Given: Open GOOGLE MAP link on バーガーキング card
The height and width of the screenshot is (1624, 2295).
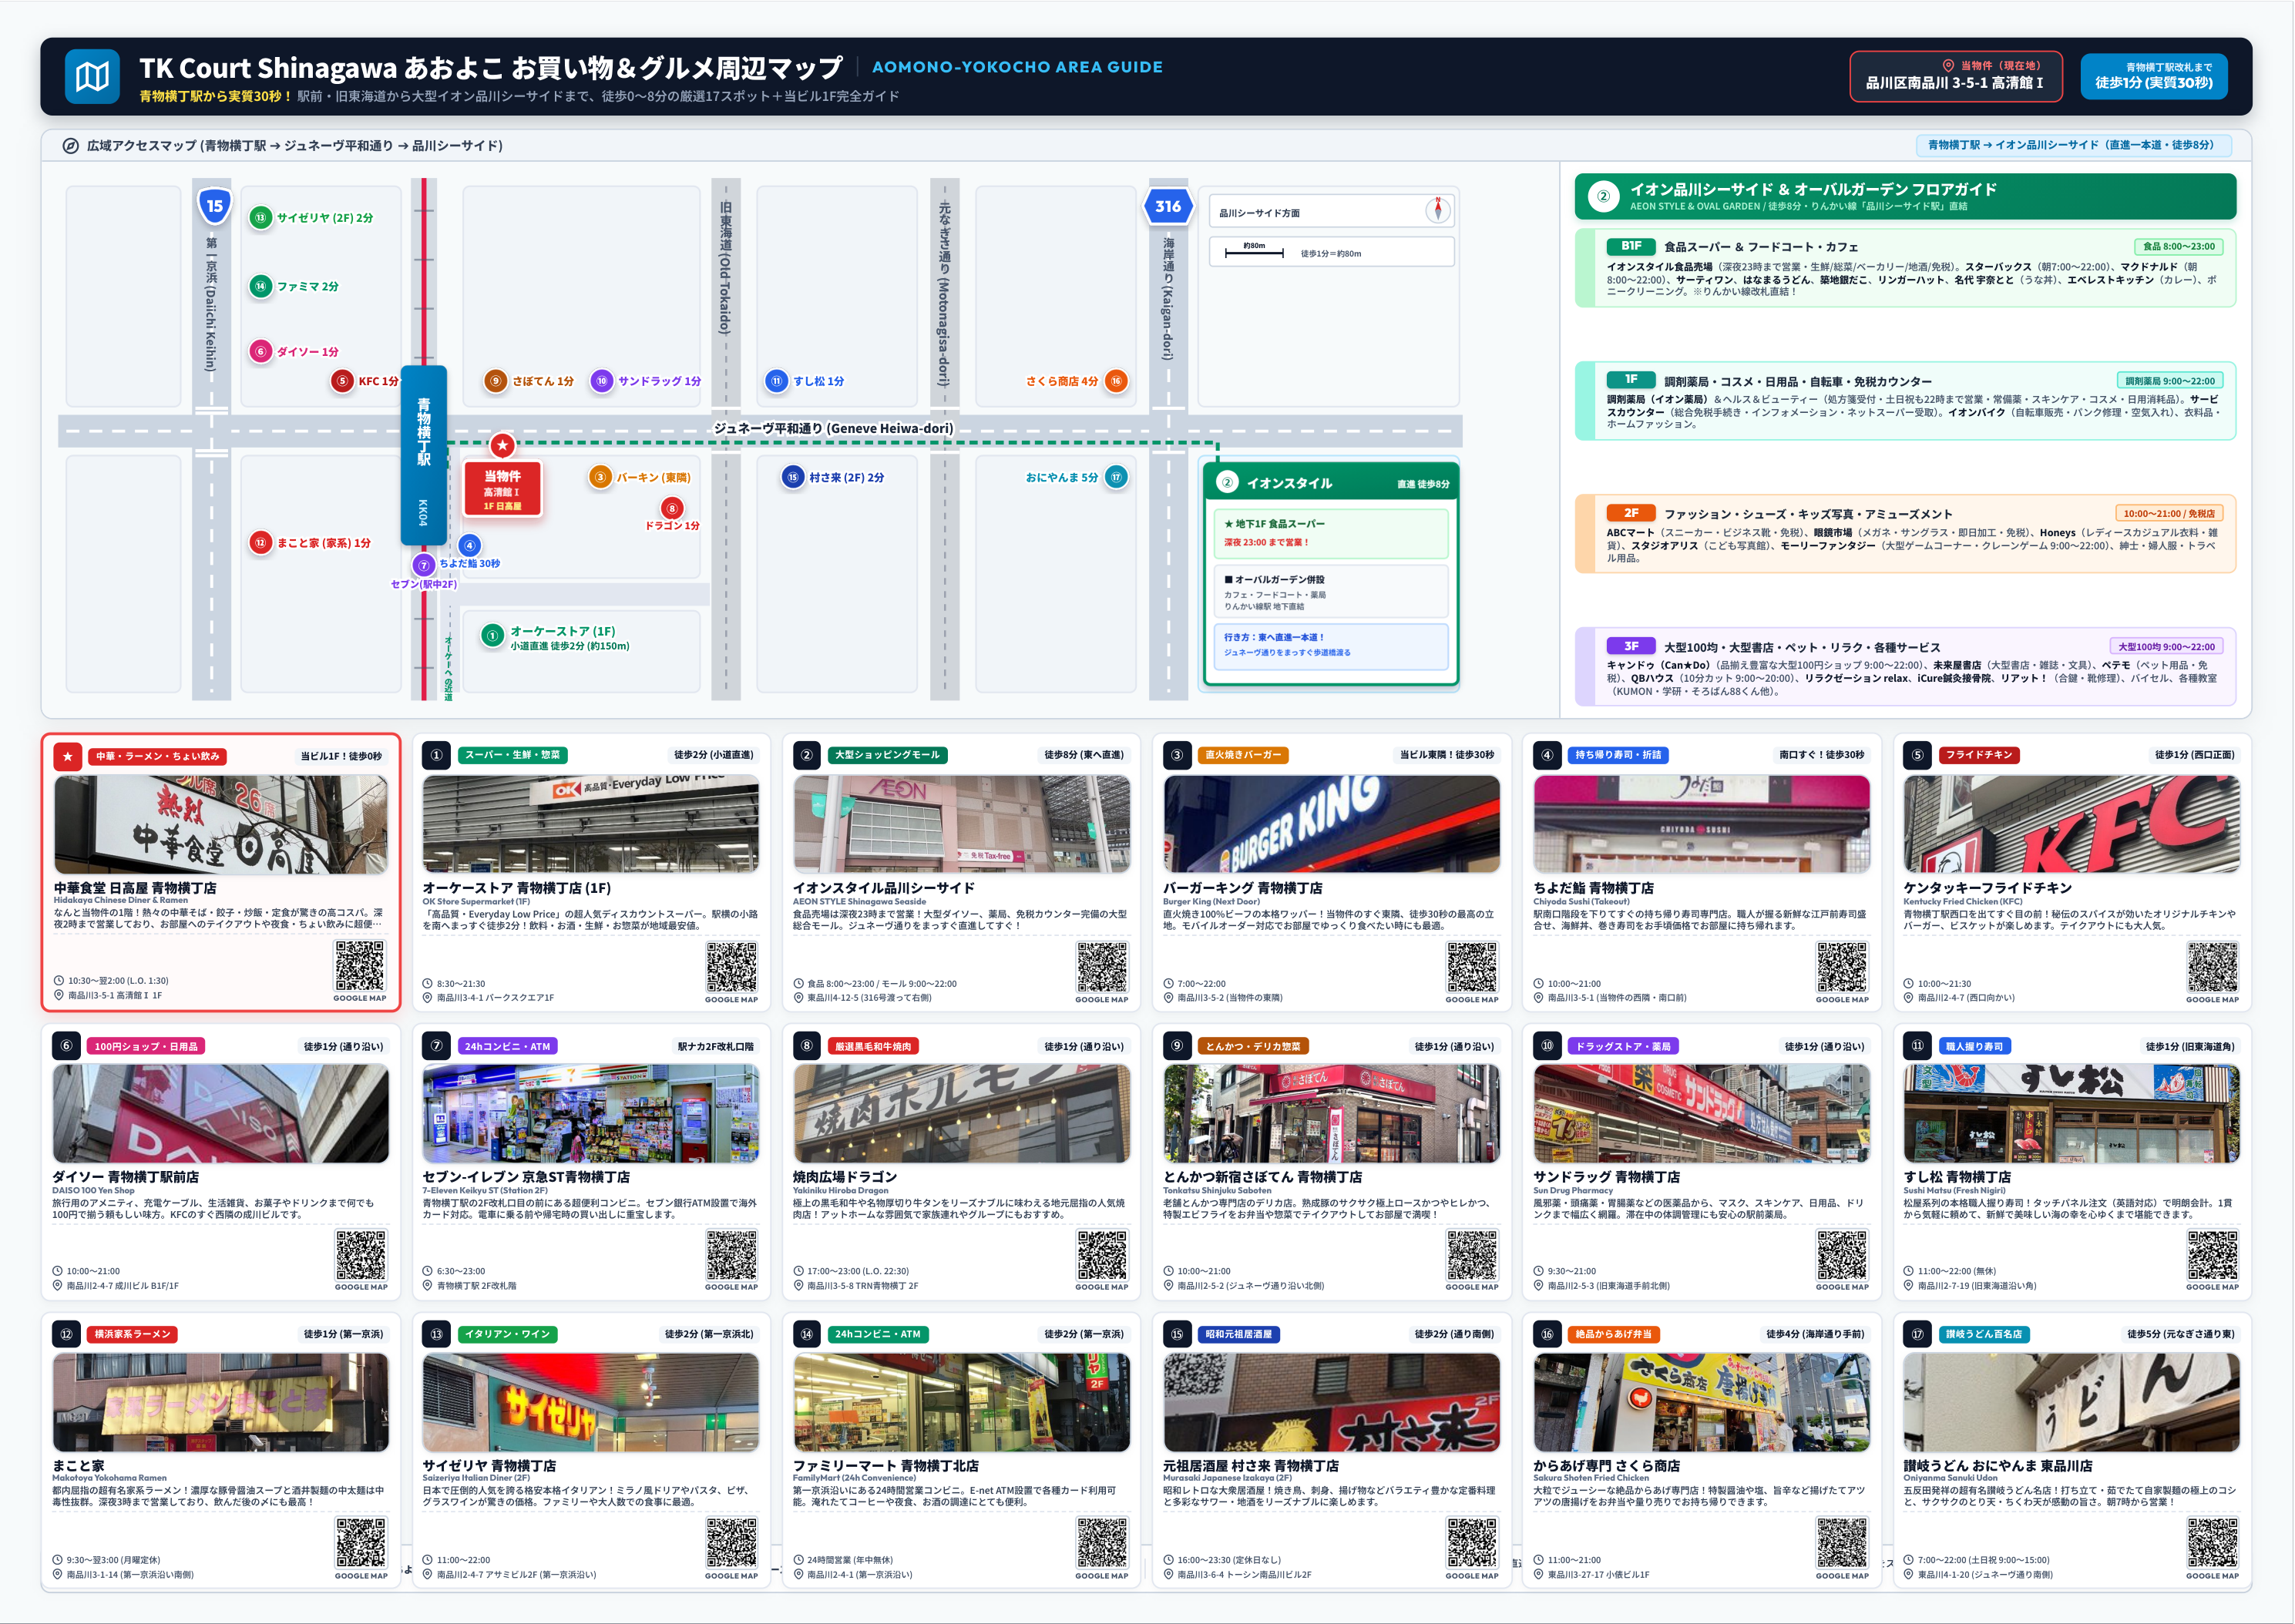Looking at the screenshot, I should (x=1472, y=999).
